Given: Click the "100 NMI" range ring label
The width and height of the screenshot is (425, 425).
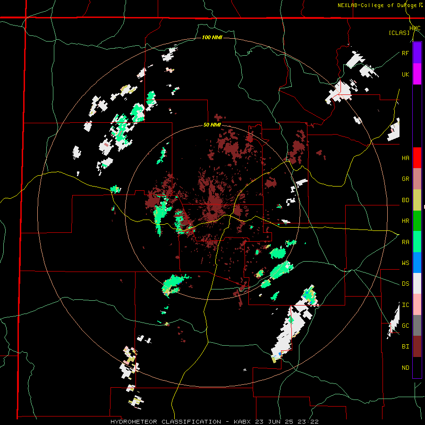Looking at the screenshot, I should coord(212,37).
